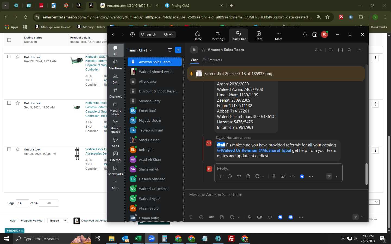Open the Eman Rauf chat
Image resolution: width=391 pixels, height=244 pixels.
[155, 111]
